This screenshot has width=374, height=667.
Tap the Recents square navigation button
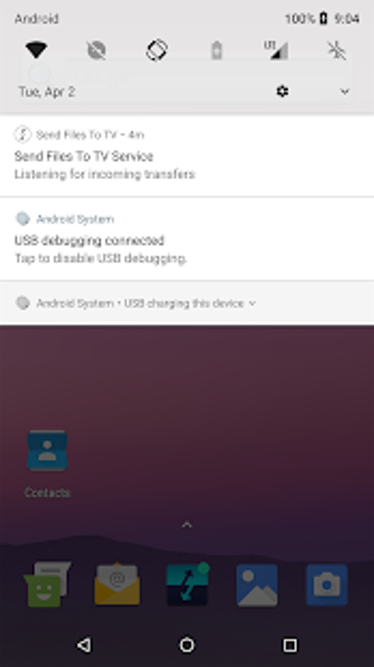[x=290, y=645]
